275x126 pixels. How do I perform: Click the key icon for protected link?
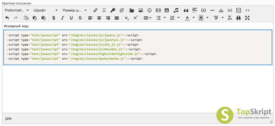point(113,10)
